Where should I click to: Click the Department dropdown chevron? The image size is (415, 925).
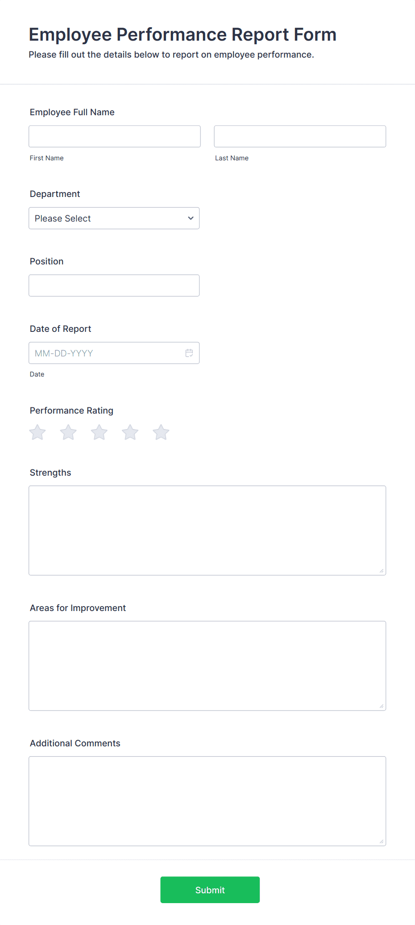coord(191,218)
